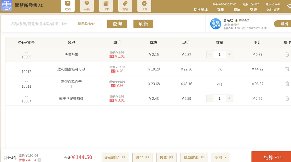
Task: Switch to the 会员 member tab
Action: [x=87, y=6]
